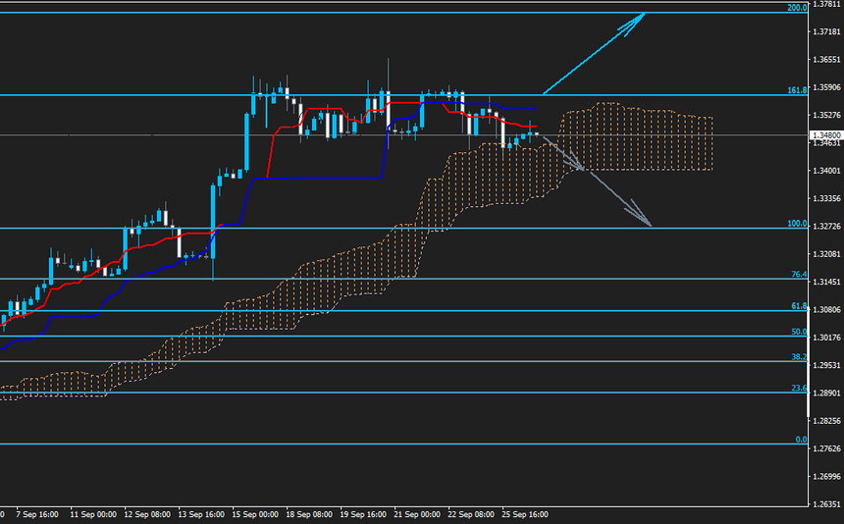Click the 0.0 Fibonacci level label
Viewport: 844px width, 524px height.
tap(801, 440)
